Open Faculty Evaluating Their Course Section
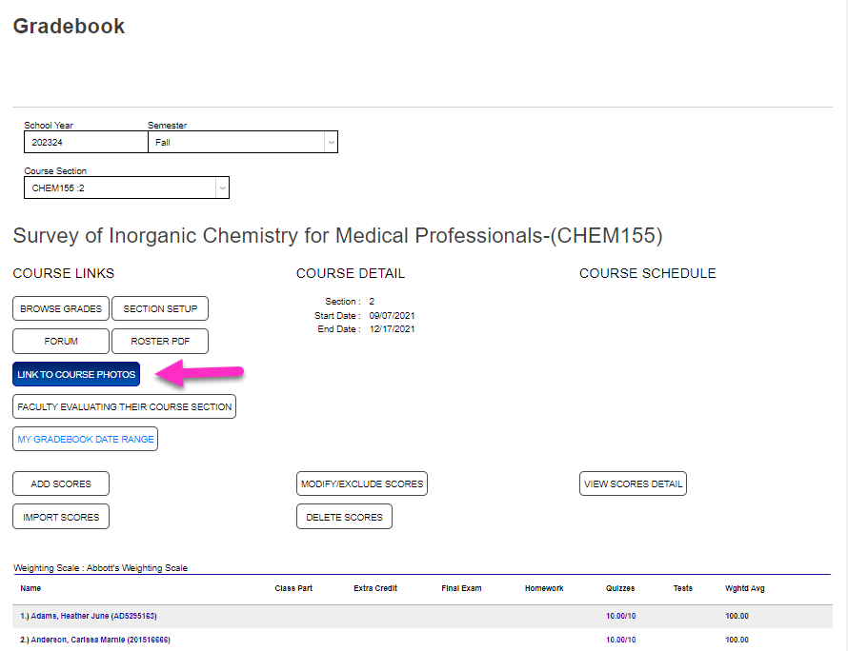The width and height of the screenshot is (848, 651). (124, 406)
